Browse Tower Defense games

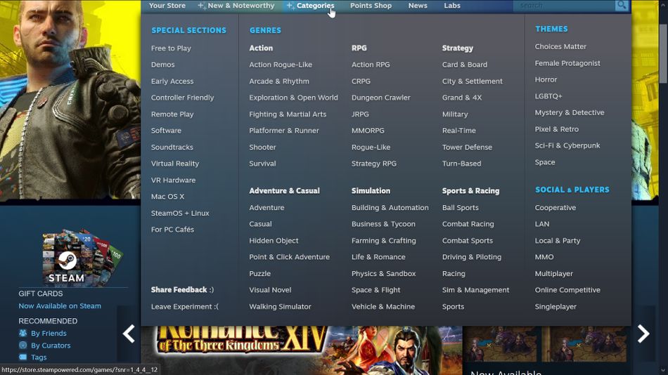[467, 147]
